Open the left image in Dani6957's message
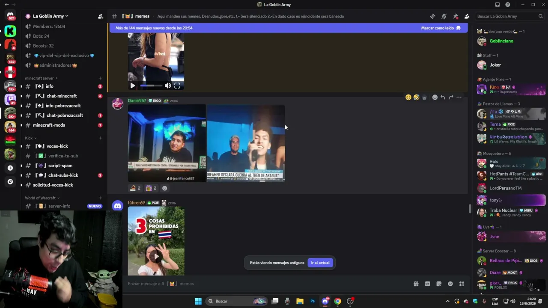Viewport: 548px width, 308px height. (167, 143)
